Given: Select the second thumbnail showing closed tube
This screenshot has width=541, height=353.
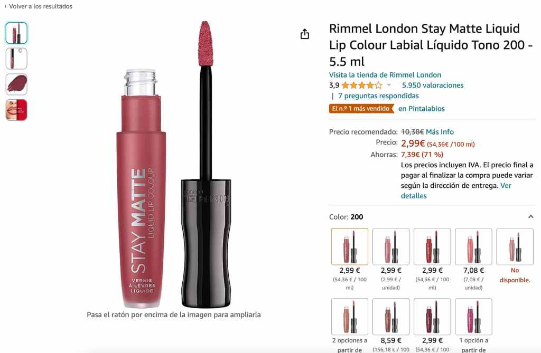Looking at the screenshot, I should click(16, 59).
